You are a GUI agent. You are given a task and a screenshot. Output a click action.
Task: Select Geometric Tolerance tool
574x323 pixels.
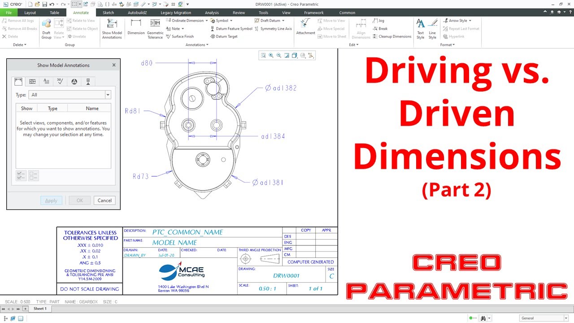(155, 29)
